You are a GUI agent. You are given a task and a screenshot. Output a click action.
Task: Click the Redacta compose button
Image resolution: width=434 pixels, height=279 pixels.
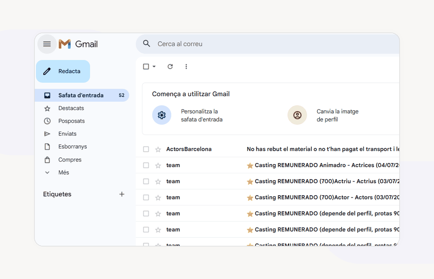pos(63,71)
